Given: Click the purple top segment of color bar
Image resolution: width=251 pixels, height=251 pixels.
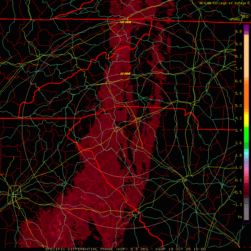Looking at the screenshot, I should coord(246,28).
